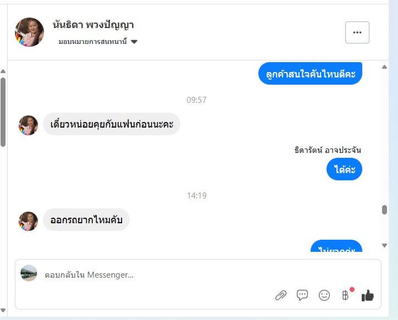Image resolution: width=398 pixels, height=320 pixels.
Task: Click chat scrollbar up arrow
Action: click(385, 67)
